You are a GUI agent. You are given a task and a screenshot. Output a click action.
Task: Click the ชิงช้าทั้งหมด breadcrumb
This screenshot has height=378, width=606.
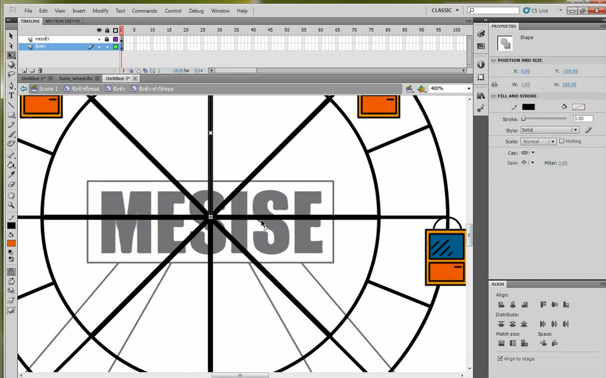click(82, 89)
